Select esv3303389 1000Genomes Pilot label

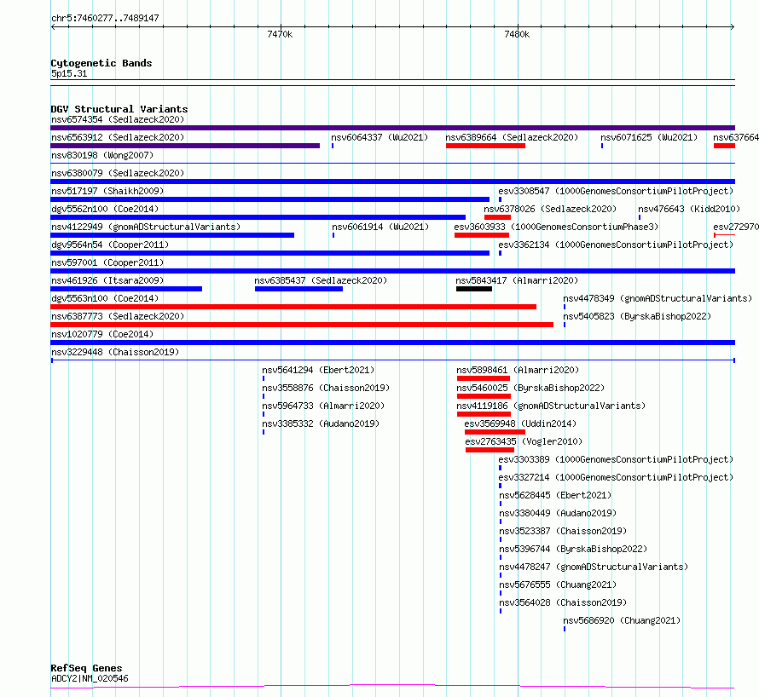[x=616, y=459]
